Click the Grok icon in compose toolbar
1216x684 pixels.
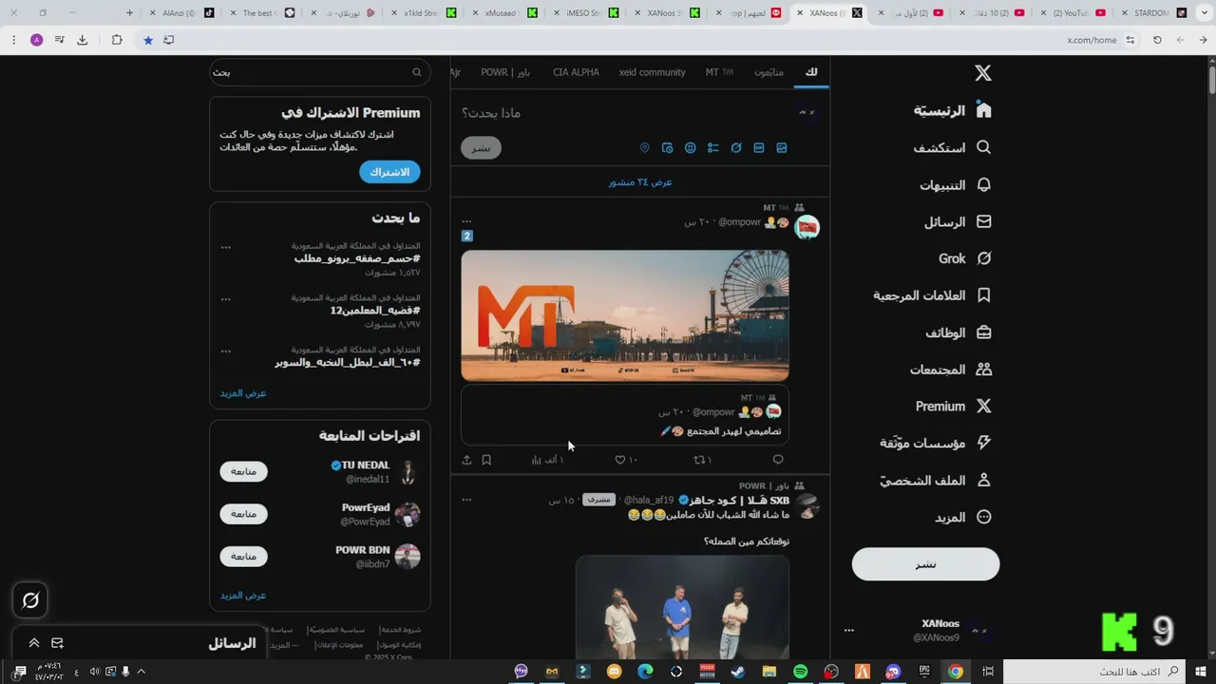(736, 148)
